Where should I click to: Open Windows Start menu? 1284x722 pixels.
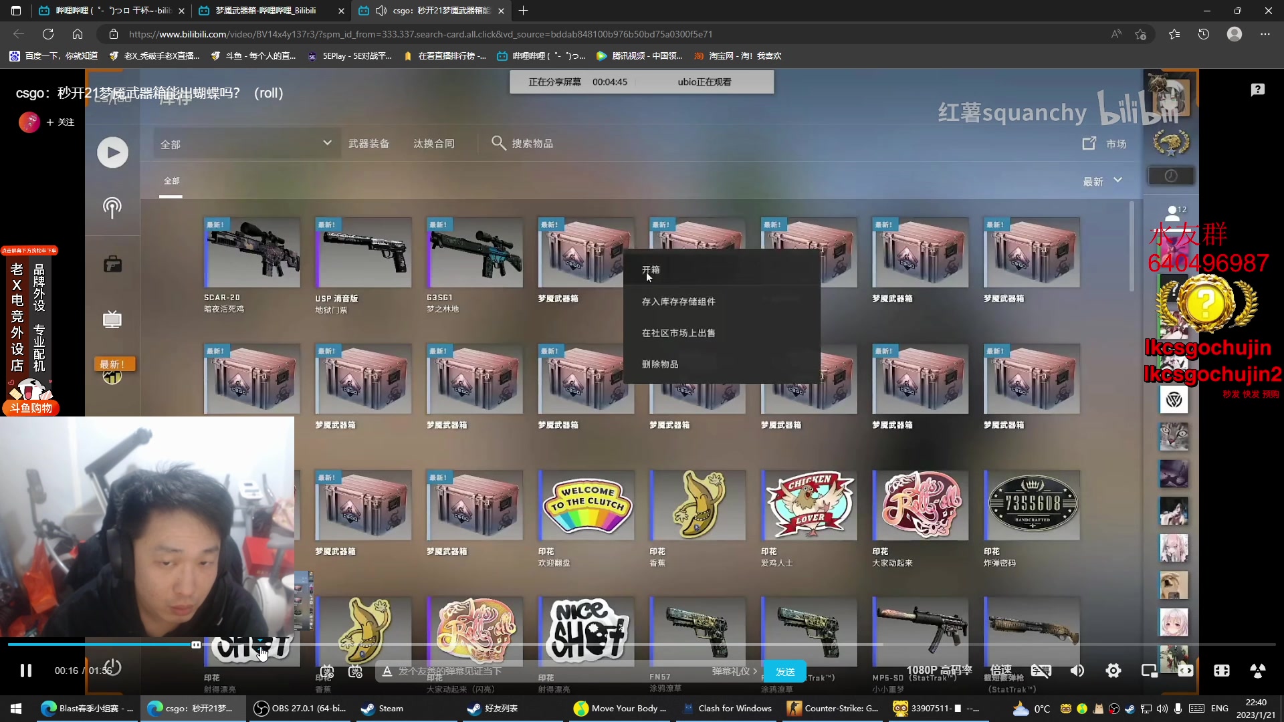tap(16, 709)
